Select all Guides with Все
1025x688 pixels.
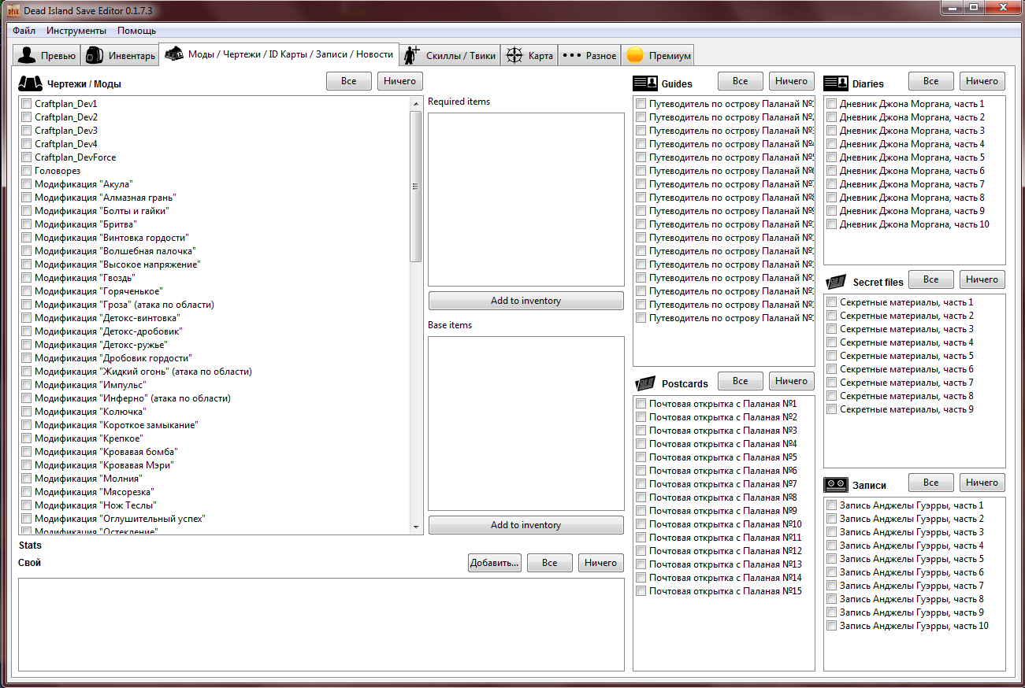(x=740, y=81)
